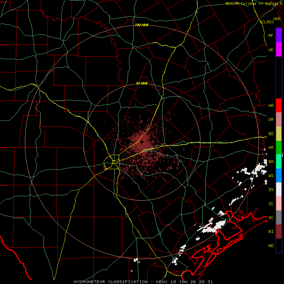Click the RA legend label
Viewport: 284px width, 284px height.
click(x=271, y=162)
